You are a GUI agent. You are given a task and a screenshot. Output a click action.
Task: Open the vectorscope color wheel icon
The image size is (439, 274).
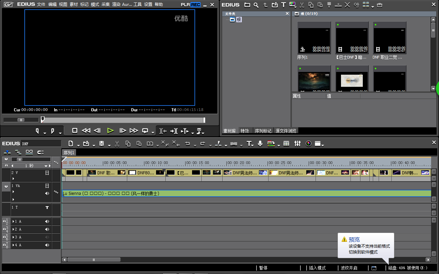coord(308,144)
